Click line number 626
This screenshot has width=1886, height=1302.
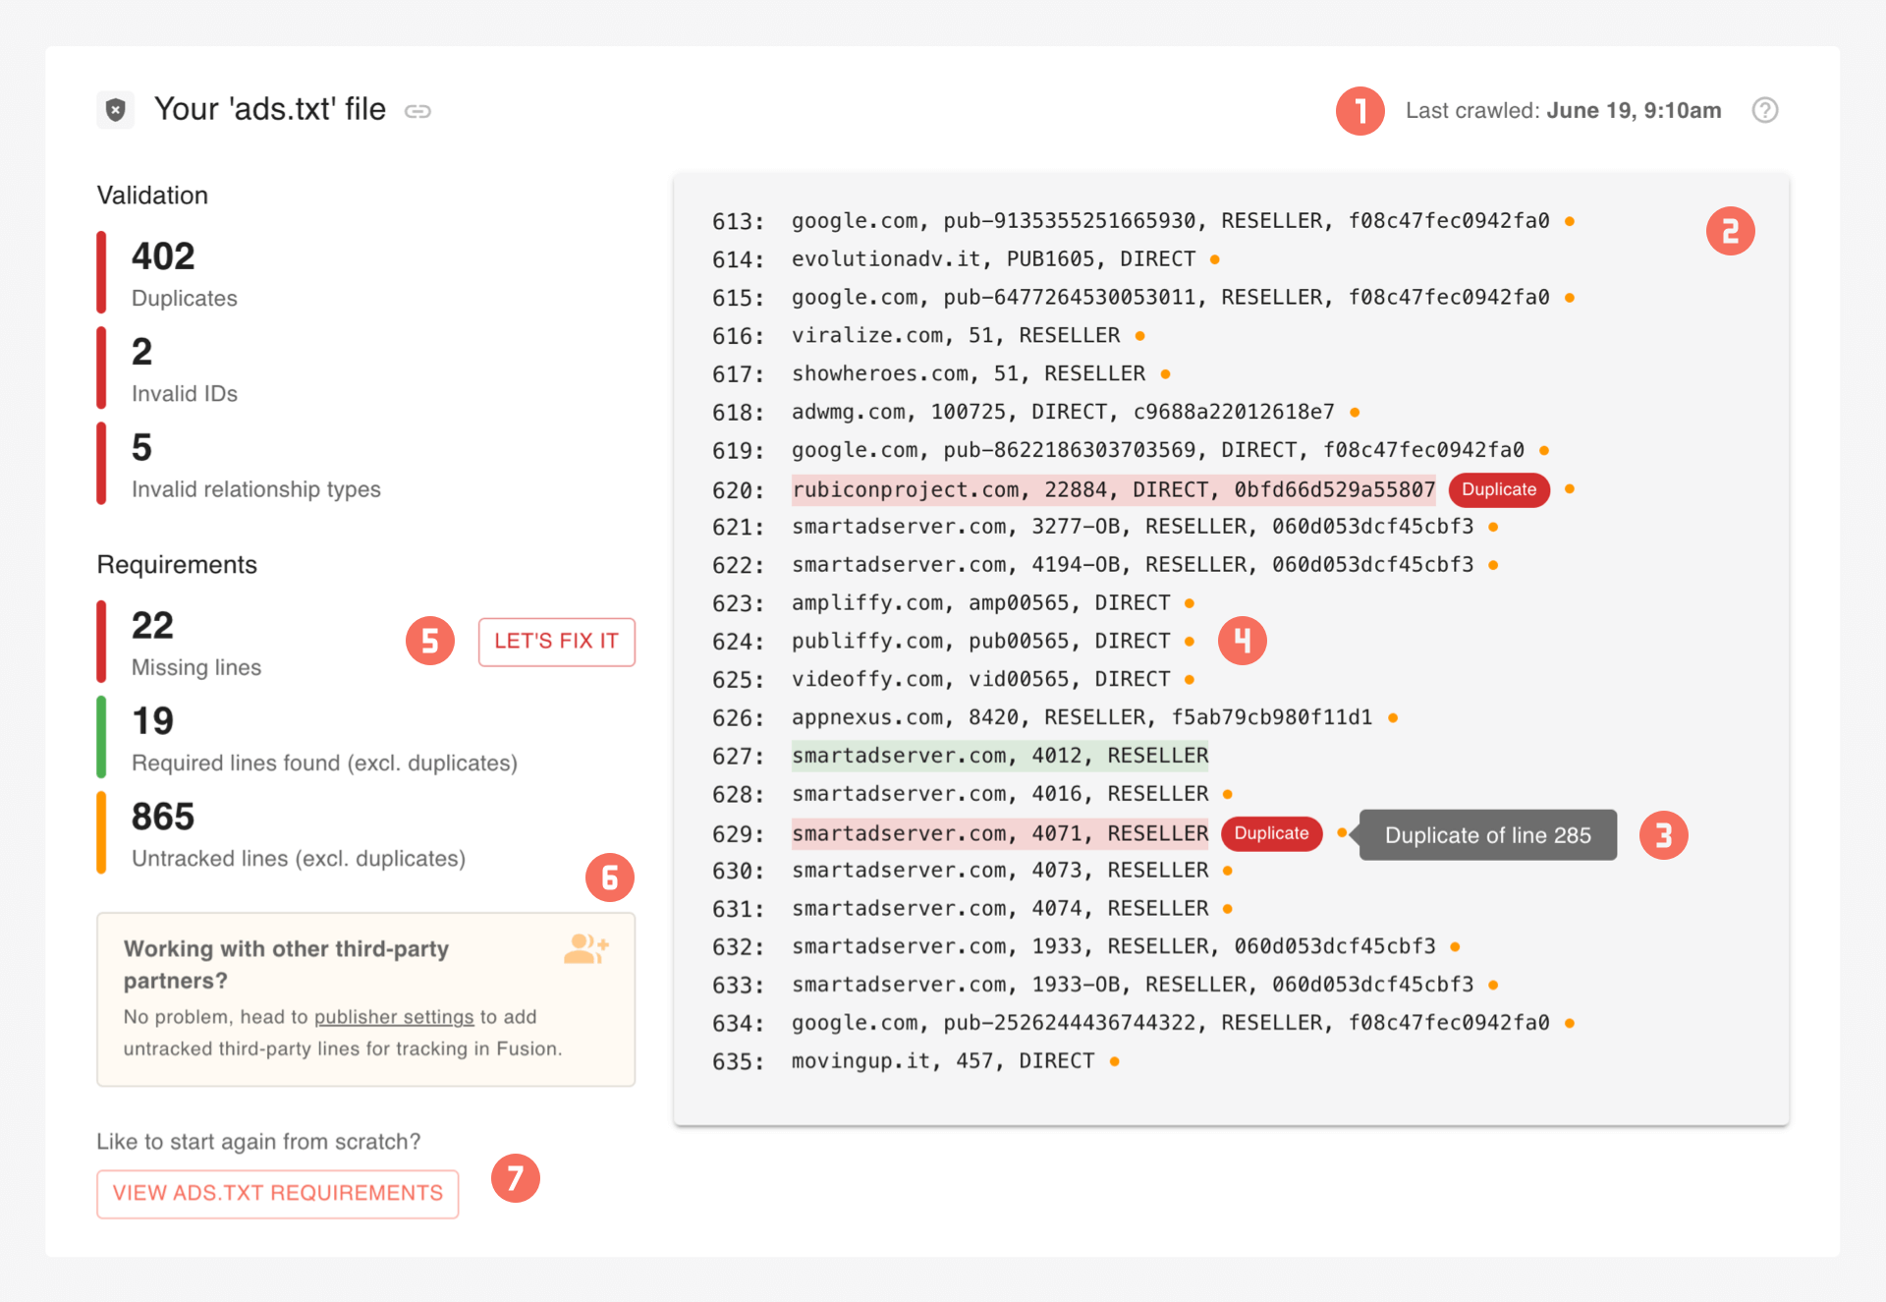(738, 718)
